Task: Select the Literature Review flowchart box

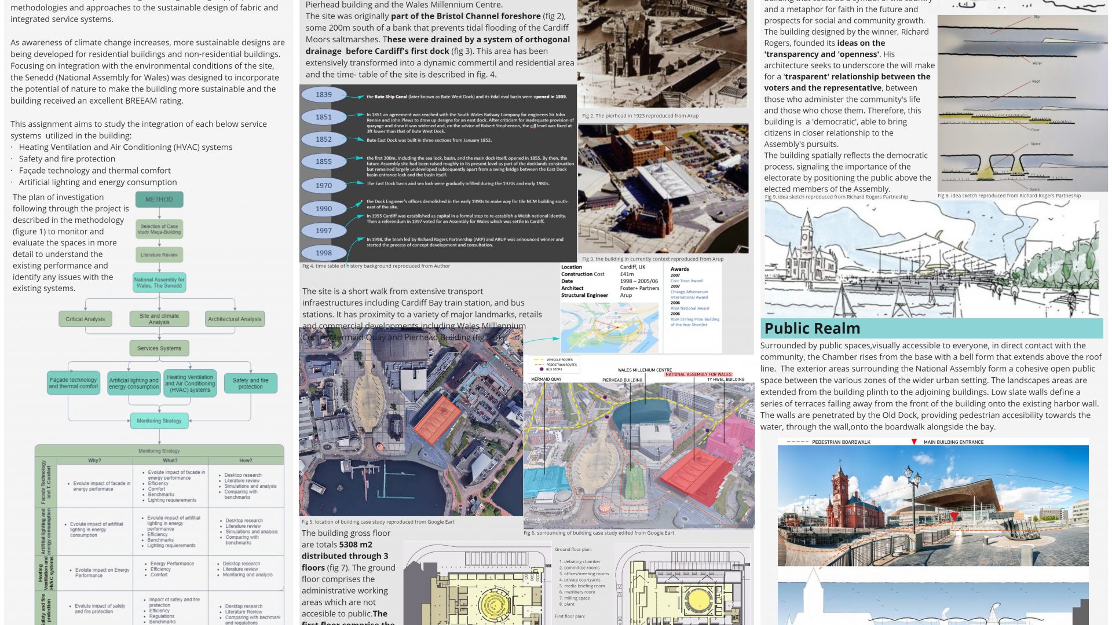Action: 159,255
